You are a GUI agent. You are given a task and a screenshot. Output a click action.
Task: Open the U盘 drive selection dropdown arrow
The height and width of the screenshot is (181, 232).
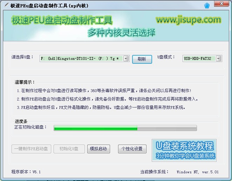coord(126,59)
